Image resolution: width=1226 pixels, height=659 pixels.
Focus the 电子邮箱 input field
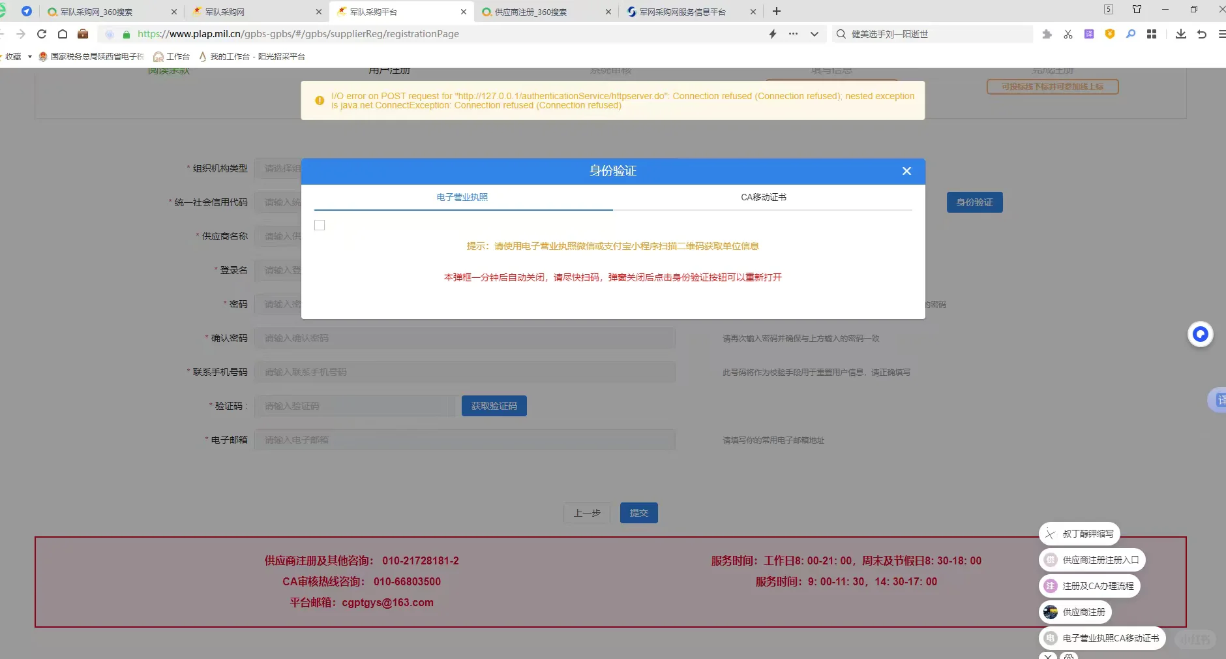(x=465, y=440)
